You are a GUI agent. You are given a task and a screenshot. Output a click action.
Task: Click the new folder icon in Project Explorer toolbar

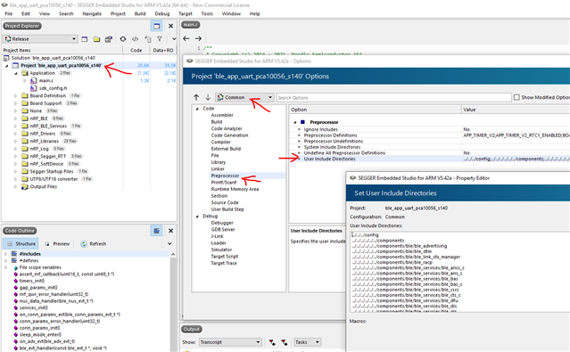point(96,39)
